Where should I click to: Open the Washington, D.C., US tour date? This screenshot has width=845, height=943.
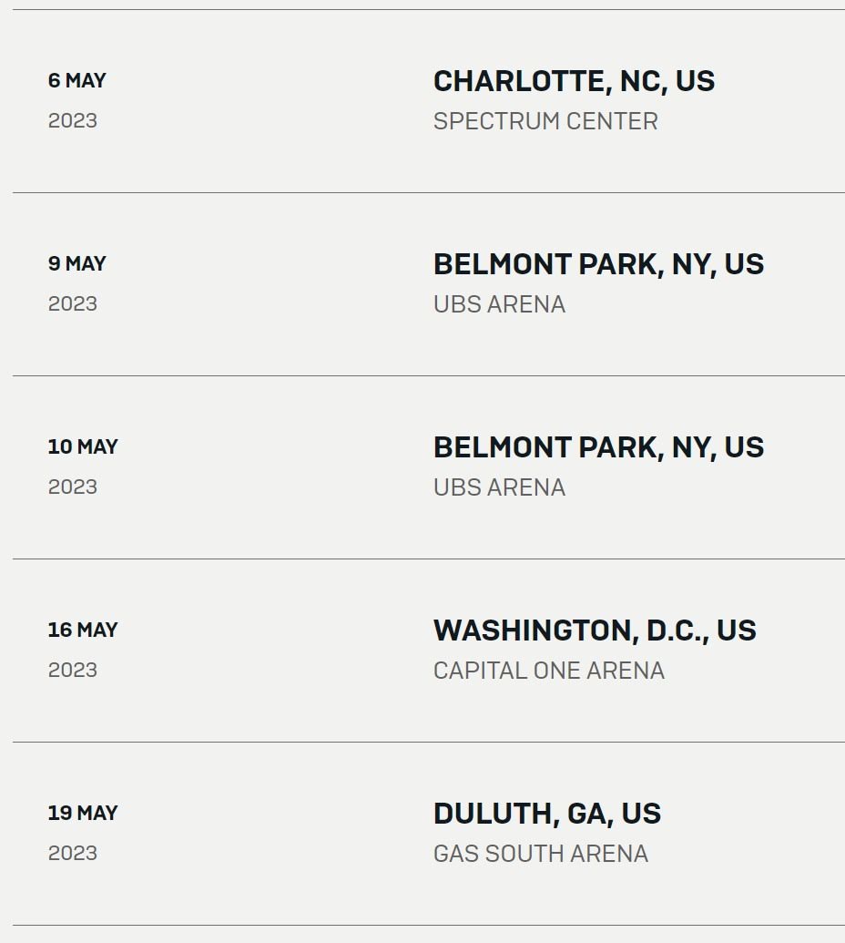pyautogui.click(x=595, y=630)
